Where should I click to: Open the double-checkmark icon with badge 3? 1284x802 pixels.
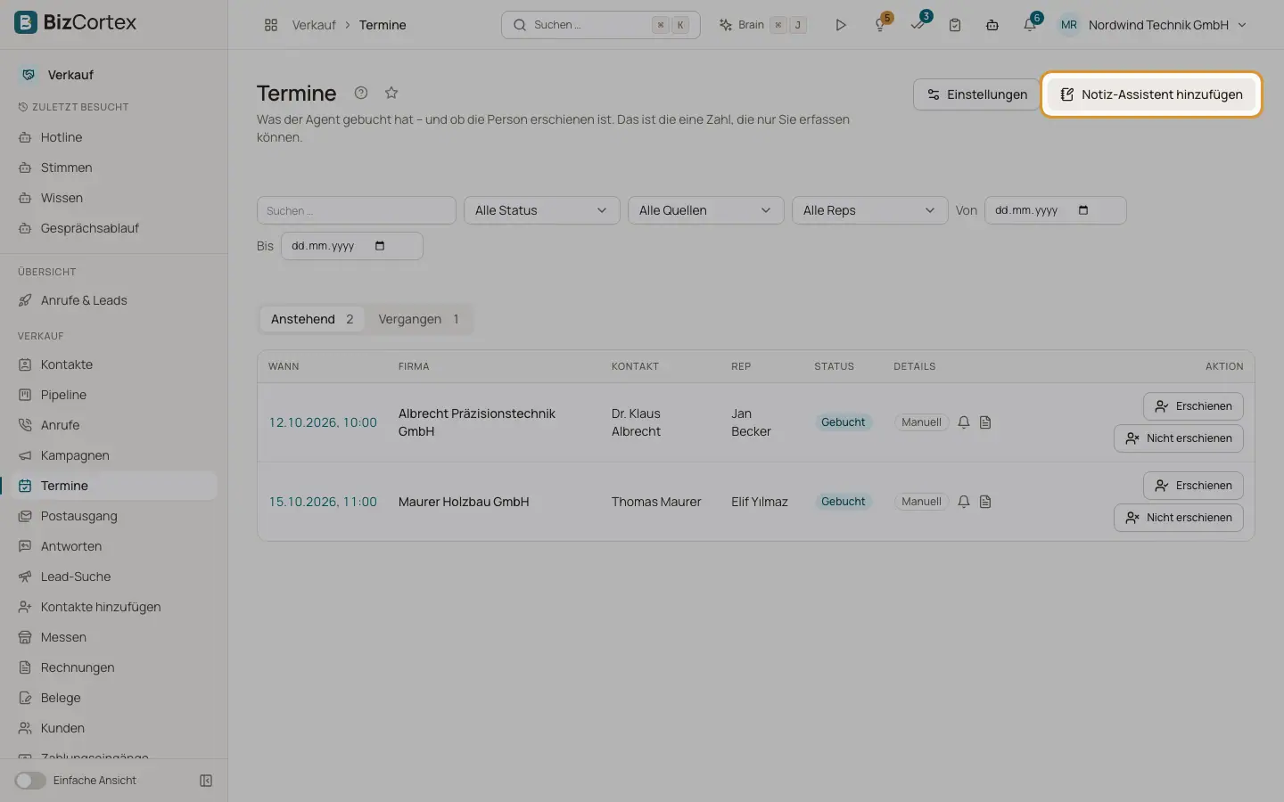(918, 25)
